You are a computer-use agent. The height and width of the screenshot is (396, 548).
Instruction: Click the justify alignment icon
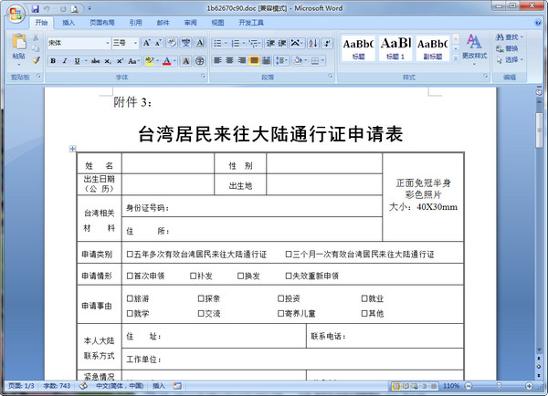[254, 61]
